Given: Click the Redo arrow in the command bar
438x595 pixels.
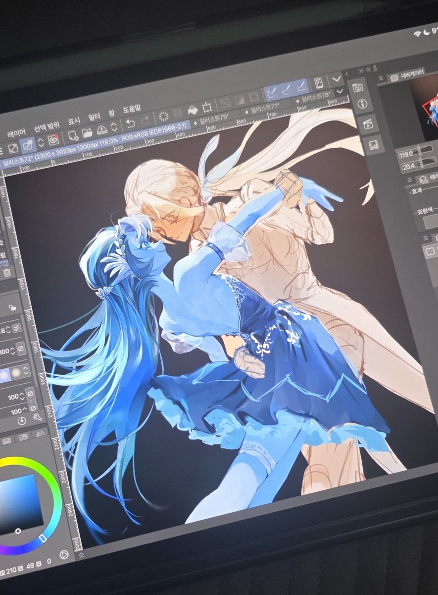Looking at the screenshot, I should coord(145,120).
